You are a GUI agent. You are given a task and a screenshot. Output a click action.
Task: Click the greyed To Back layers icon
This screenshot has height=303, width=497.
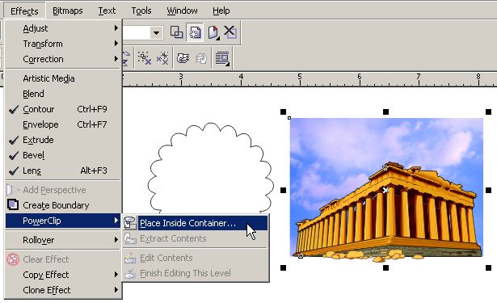201,58
